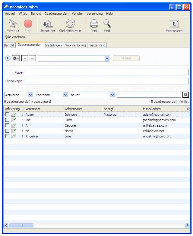Open the Geadresseerden menu
The image size is (193, 236).
coord(56,14)
